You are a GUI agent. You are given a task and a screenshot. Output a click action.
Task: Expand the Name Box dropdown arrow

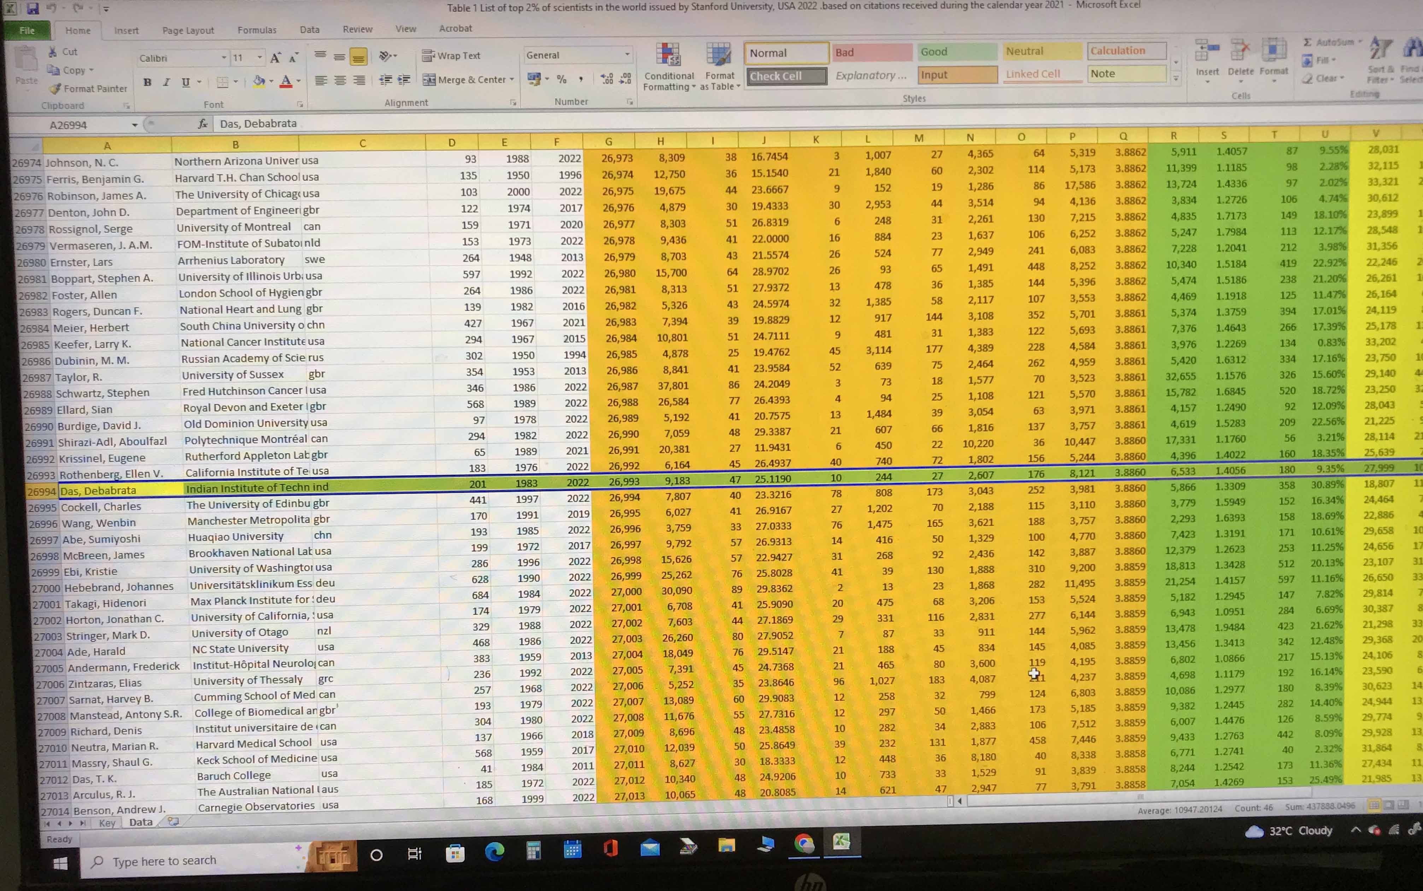pyautogui.click(x=135, y=125)
